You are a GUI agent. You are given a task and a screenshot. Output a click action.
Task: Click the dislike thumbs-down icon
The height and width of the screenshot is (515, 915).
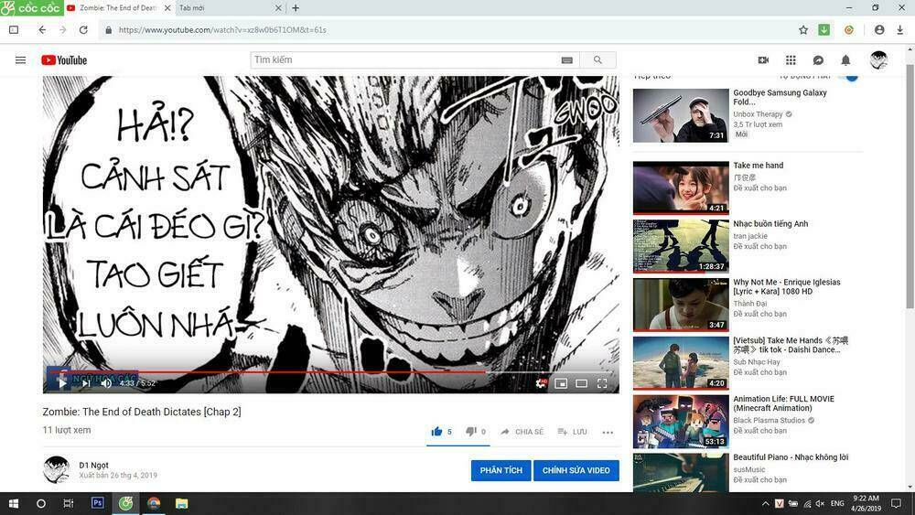coord(471,432)
